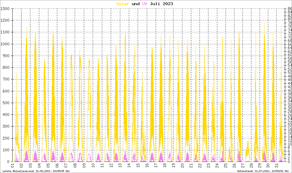Click the 1000 value on left axis
The image size is (292, 173).
coord(5,44)
